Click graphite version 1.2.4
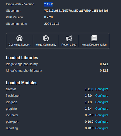The width and height of the screenshot is (121, 136). click(x=88, y=109)
